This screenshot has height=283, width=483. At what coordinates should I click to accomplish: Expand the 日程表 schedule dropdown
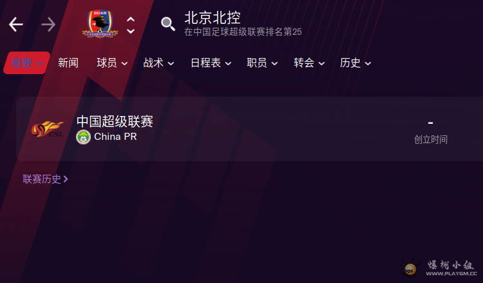211,63
